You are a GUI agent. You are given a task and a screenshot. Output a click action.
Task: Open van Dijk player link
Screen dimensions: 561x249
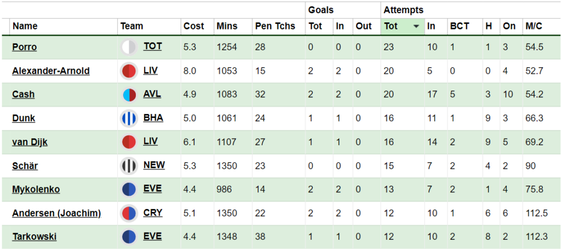pyautogui.click(x=30, y=142)
